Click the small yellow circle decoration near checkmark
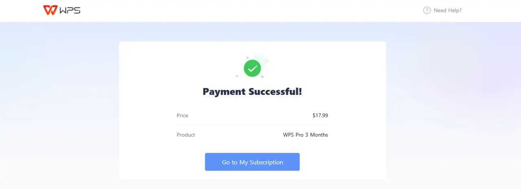 point(267,61)
